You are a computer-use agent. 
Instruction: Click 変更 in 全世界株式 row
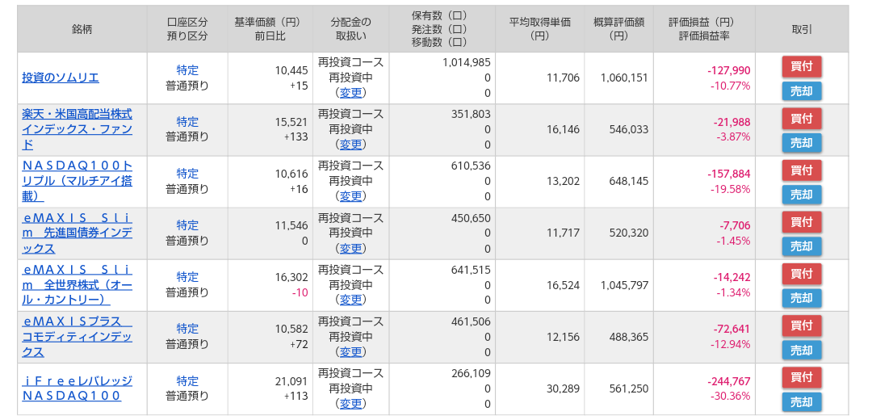(350, 300)
